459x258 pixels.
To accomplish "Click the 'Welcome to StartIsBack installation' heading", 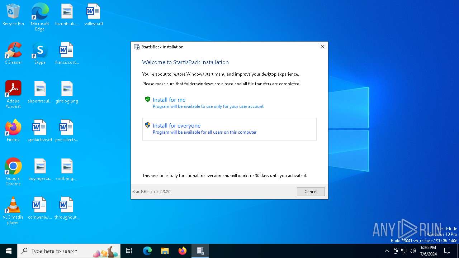I will click(x=185, y=62).
